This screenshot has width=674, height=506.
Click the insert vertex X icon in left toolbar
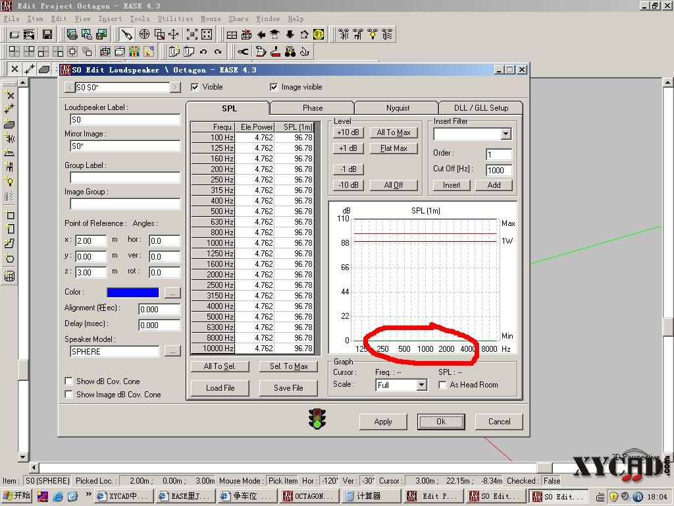pyautogui.click(x=9, y=95)
